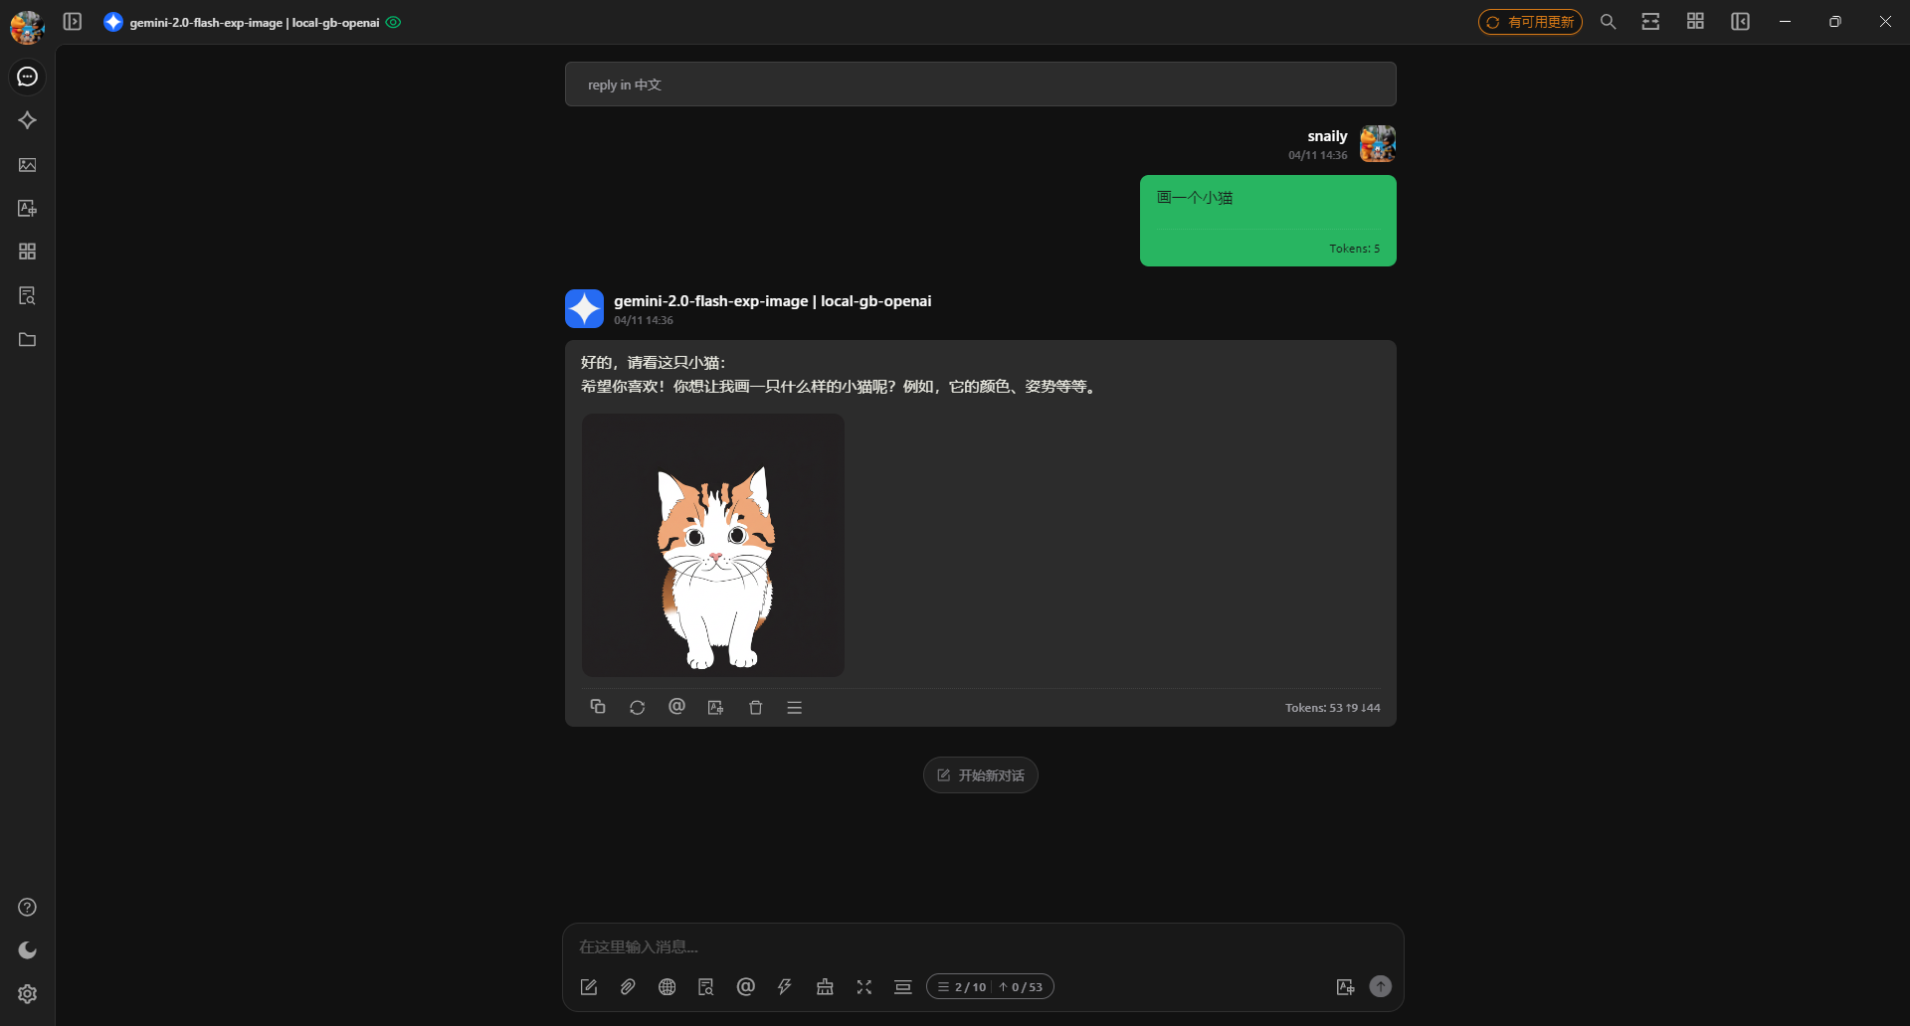Open quick phrases lightning icon

pos(785,987)
